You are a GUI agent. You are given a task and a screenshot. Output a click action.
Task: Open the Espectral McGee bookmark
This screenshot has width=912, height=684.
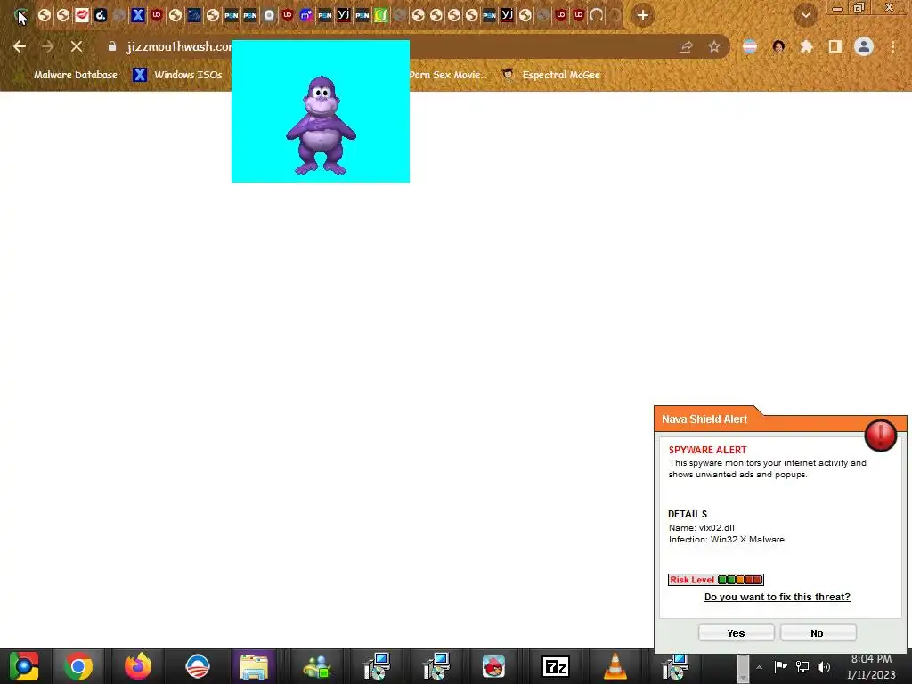point(551,75)
